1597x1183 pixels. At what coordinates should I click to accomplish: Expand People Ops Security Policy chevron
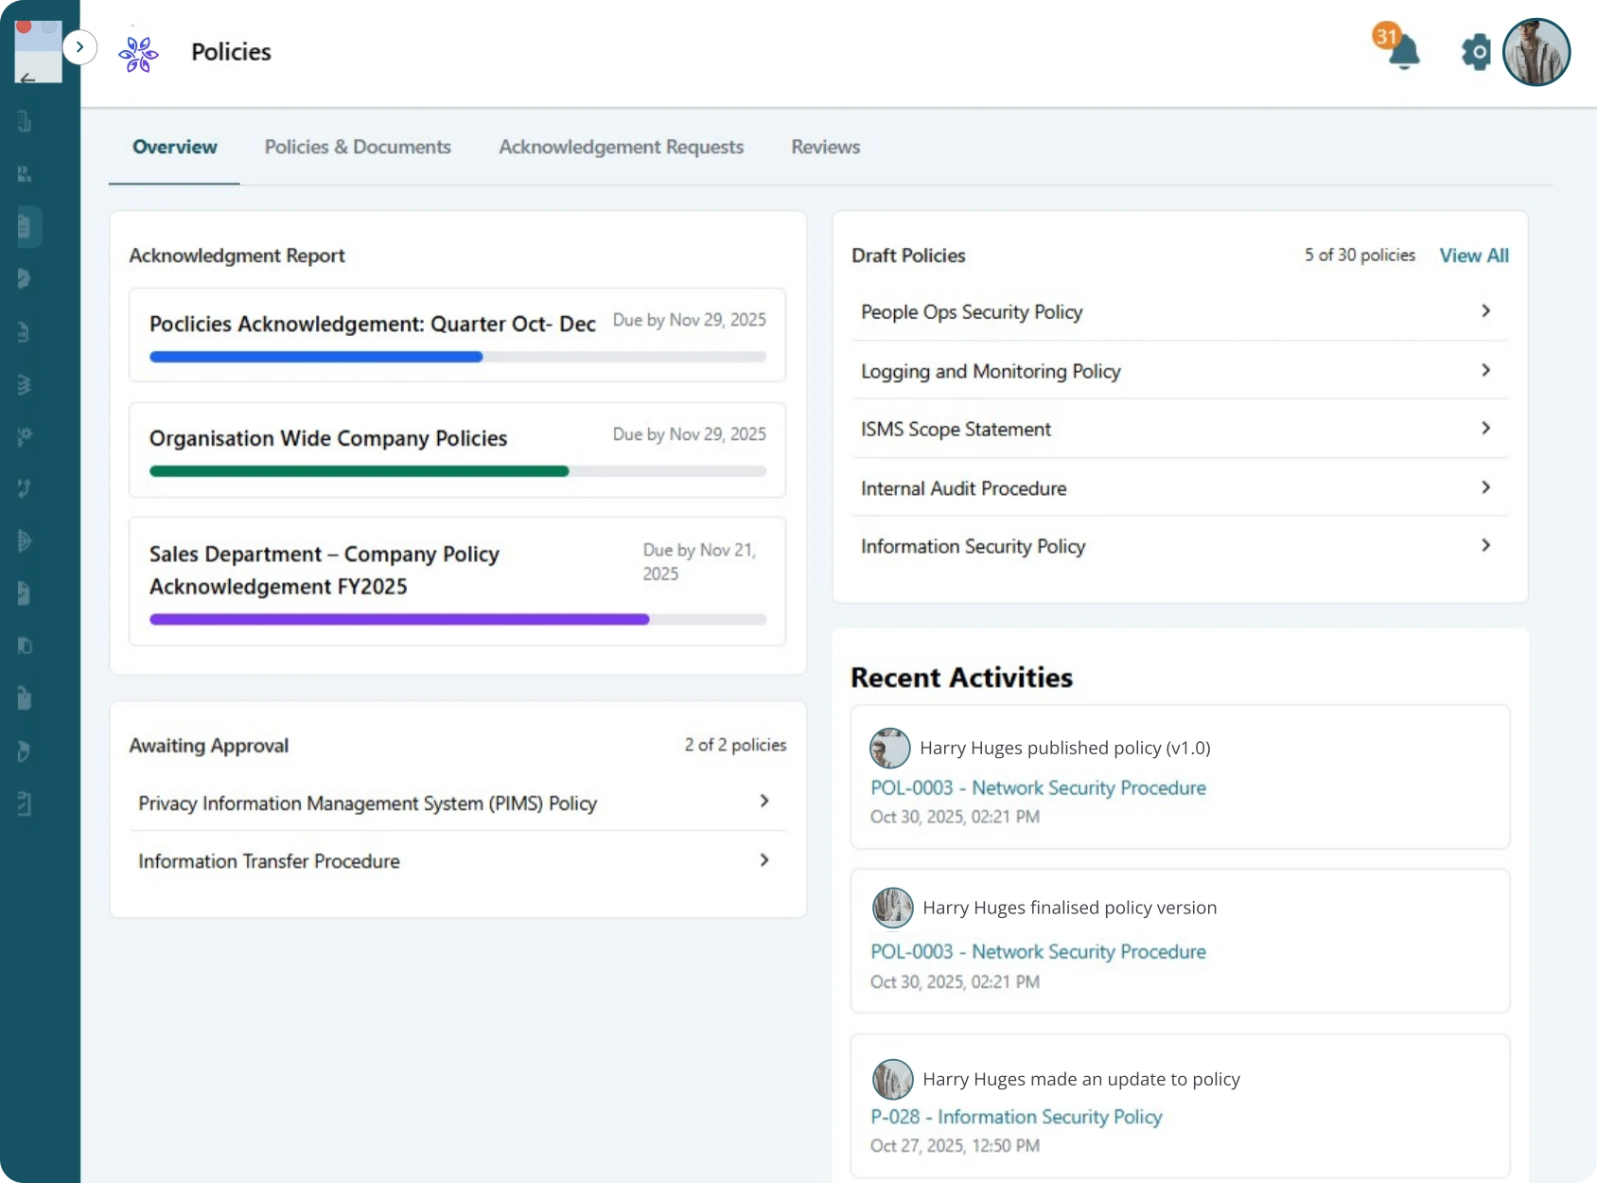click(1485, 311)
